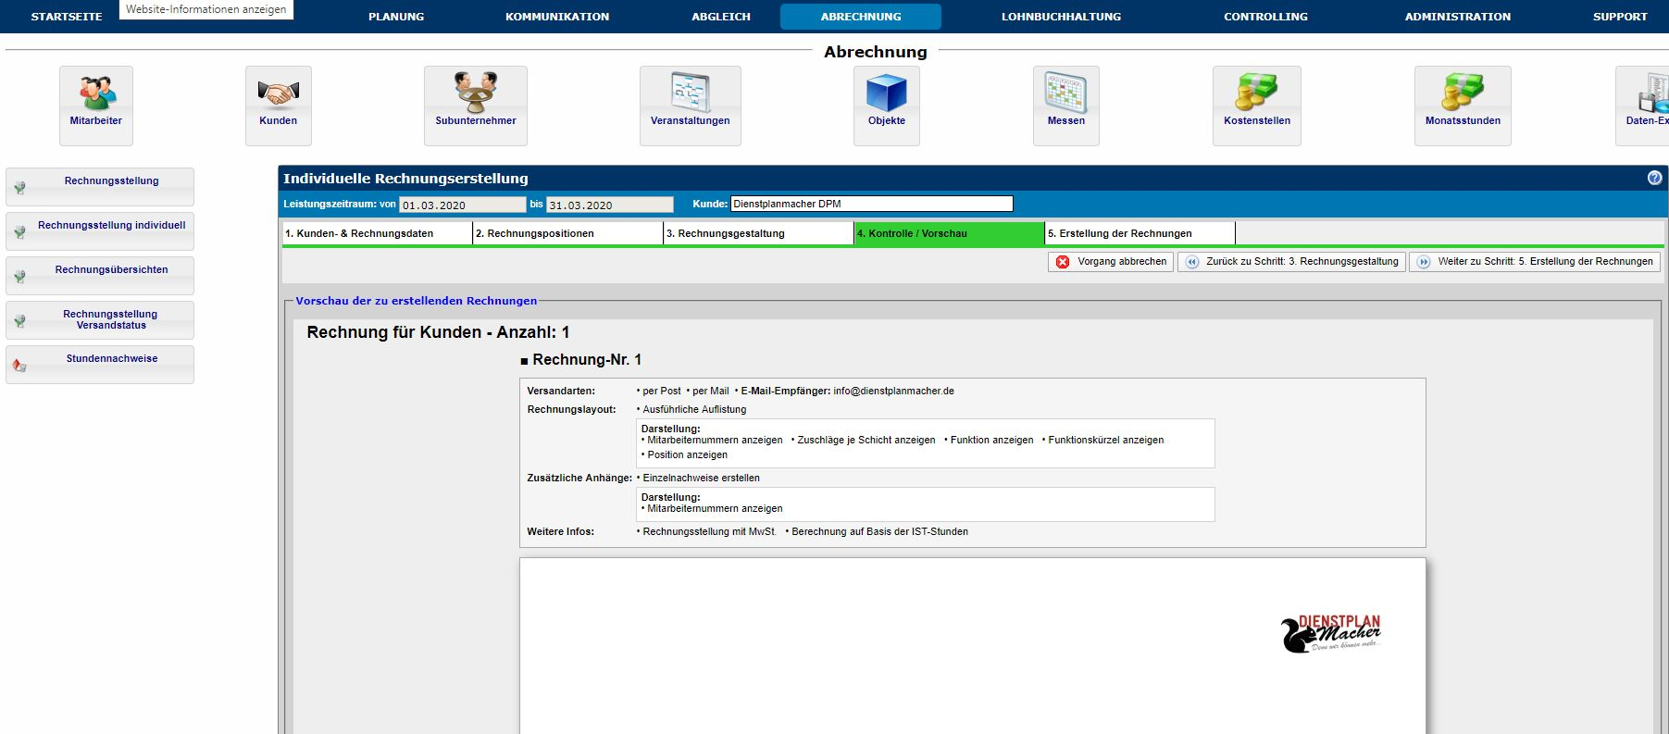The height and width of the screenshot is (734, 1669).
Task: Click Vorgang abbrechen button
Action: click(1111, 262)
